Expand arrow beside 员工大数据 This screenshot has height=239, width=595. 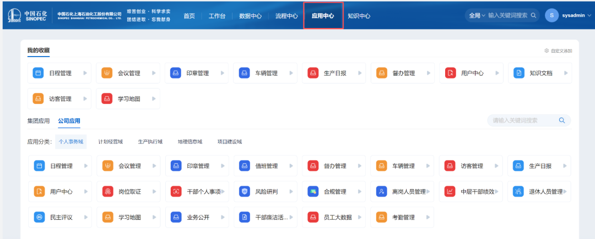pos(359,218)
